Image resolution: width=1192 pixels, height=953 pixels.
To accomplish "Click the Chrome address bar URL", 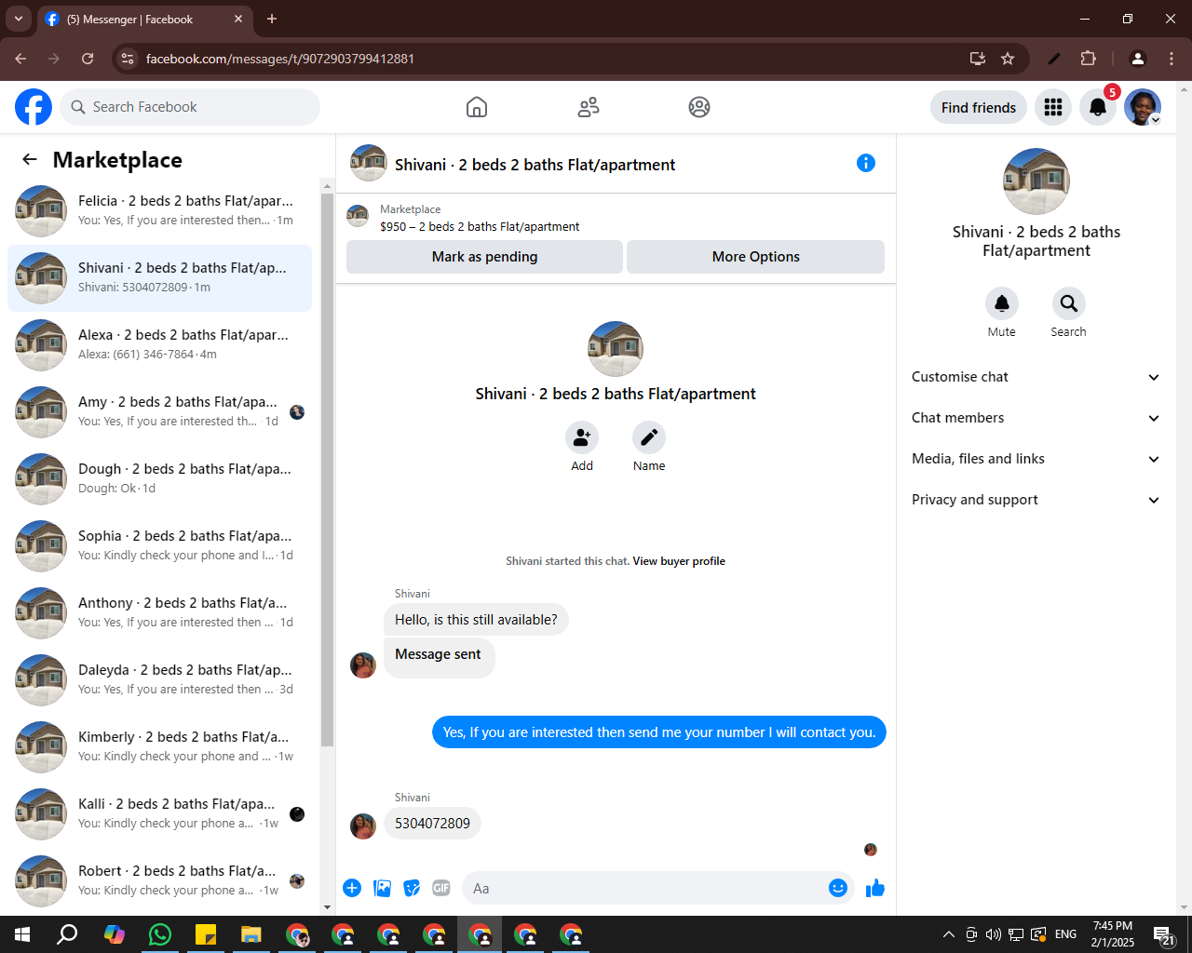I will pos(280,59).
